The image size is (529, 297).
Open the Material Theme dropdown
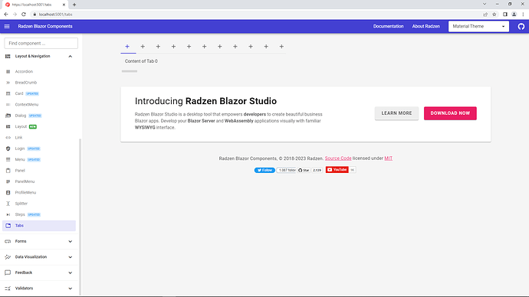pos(478,26)
